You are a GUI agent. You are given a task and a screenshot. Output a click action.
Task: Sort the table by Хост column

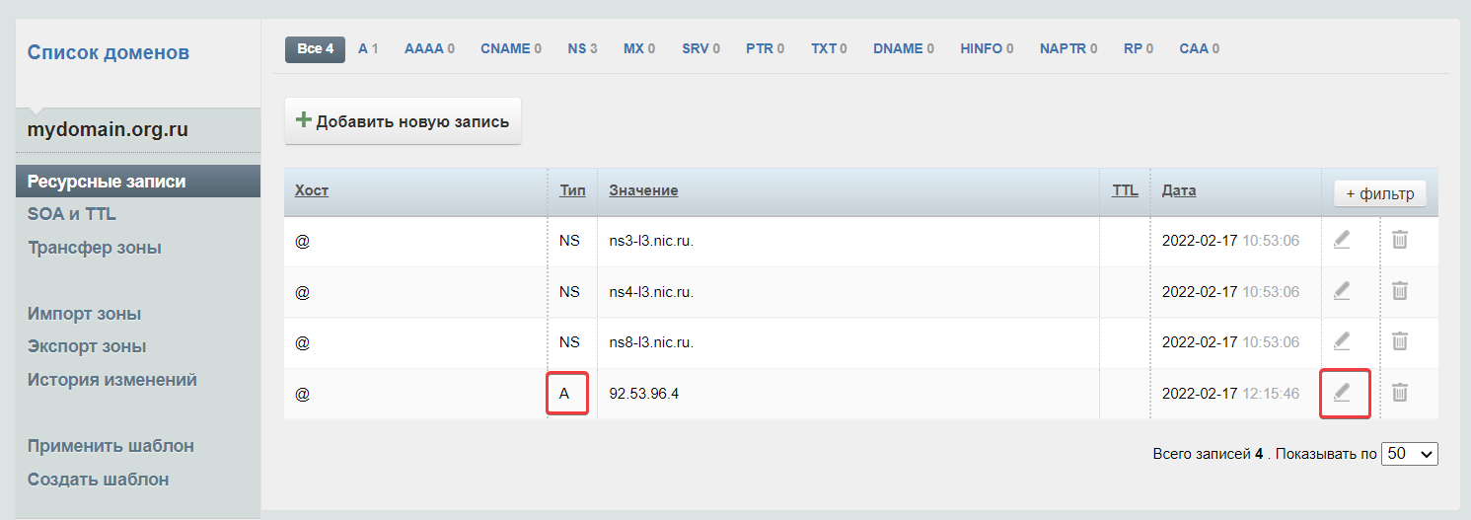coord(312,190)
